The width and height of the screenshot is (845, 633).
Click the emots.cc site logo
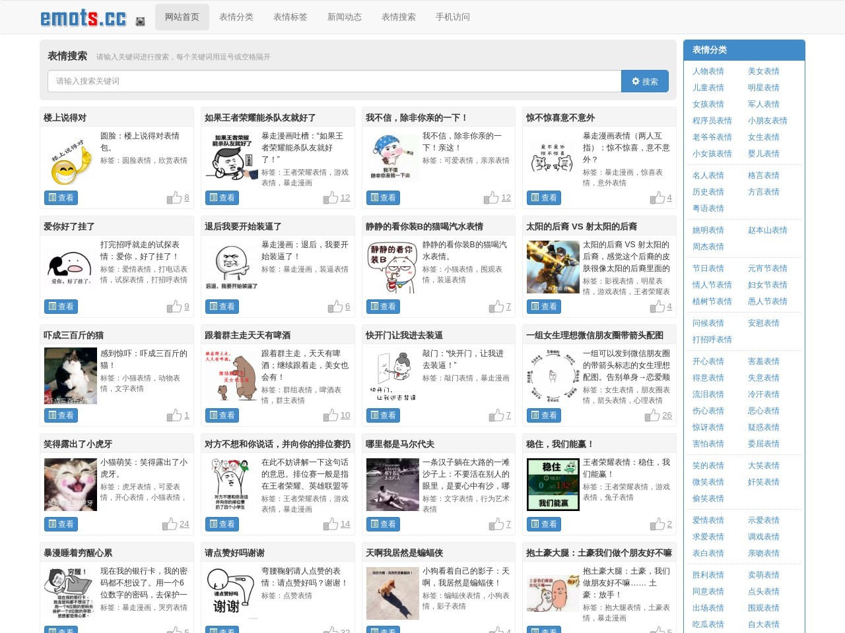83,18
